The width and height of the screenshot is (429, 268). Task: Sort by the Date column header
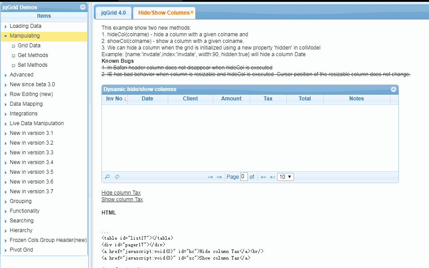pyautogui.click(x=147, y=99)
